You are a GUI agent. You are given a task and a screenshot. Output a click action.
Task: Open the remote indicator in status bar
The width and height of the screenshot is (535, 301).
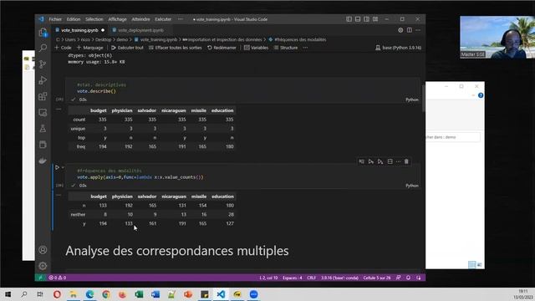40,278
